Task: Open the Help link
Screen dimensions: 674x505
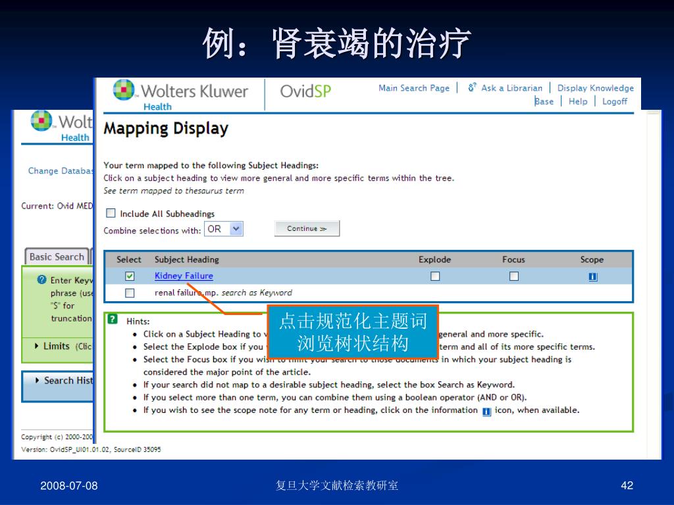Action: tap(578, 101)
